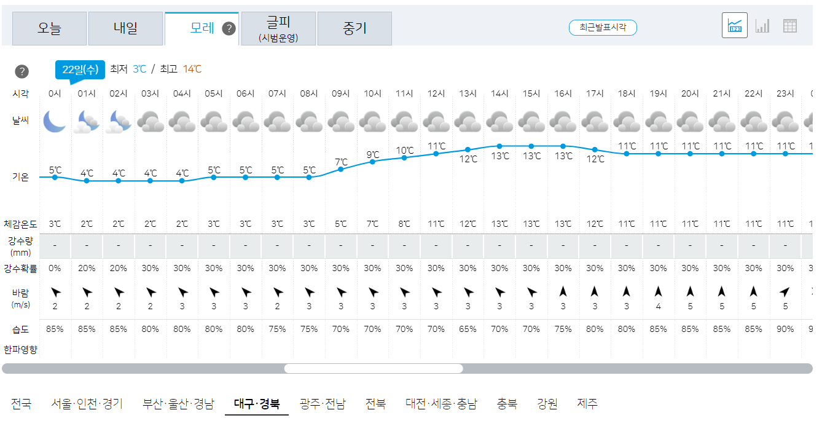Click the moon weather icon at 0시
The height and width of the screenshot is (426, 822).
tap(54, 122)
